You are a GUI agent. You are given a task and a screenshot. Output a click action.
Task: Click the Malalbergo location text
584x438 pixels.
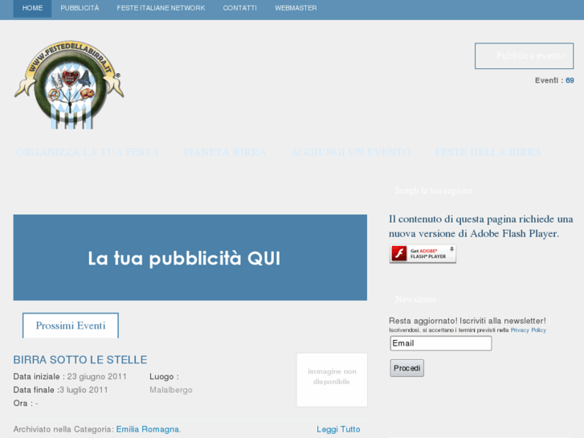click(x=171, y=390)
